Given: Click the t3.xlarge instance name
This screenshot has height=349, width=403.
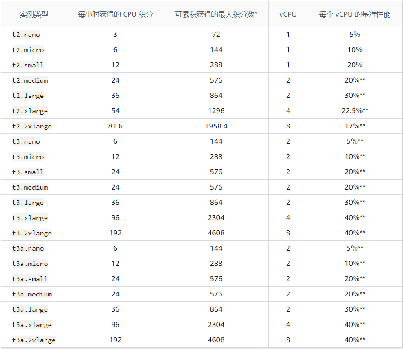Looking at the screenshot, I should [30, 218].
